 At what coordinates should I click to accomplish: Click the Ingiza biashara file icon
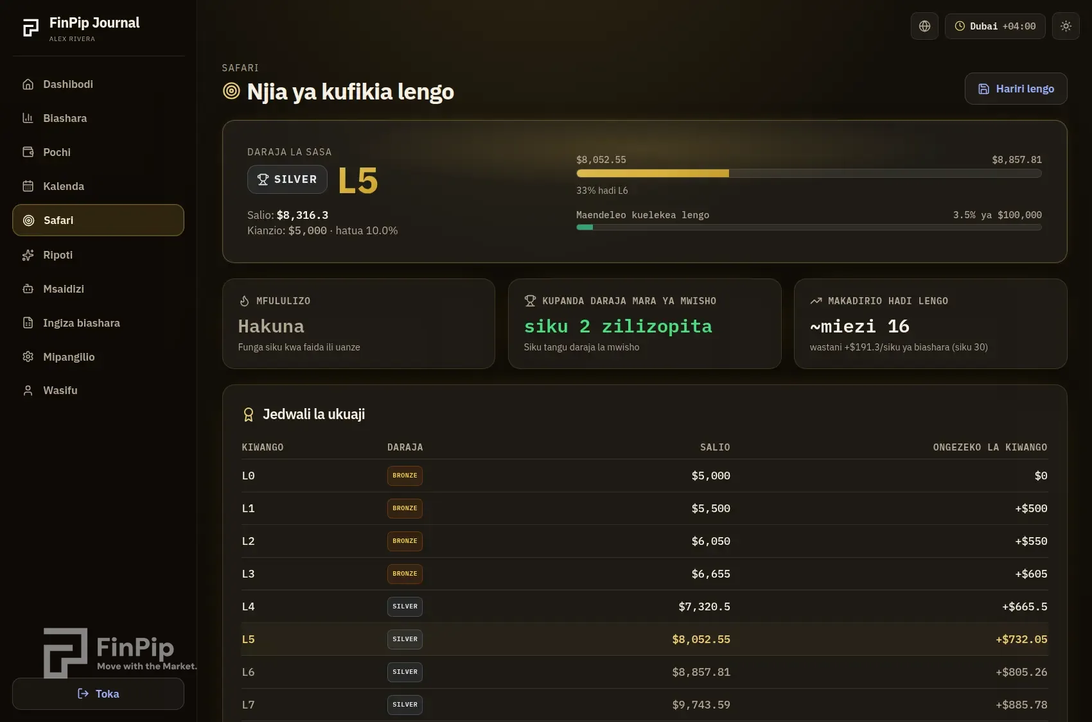pos(28,323)
